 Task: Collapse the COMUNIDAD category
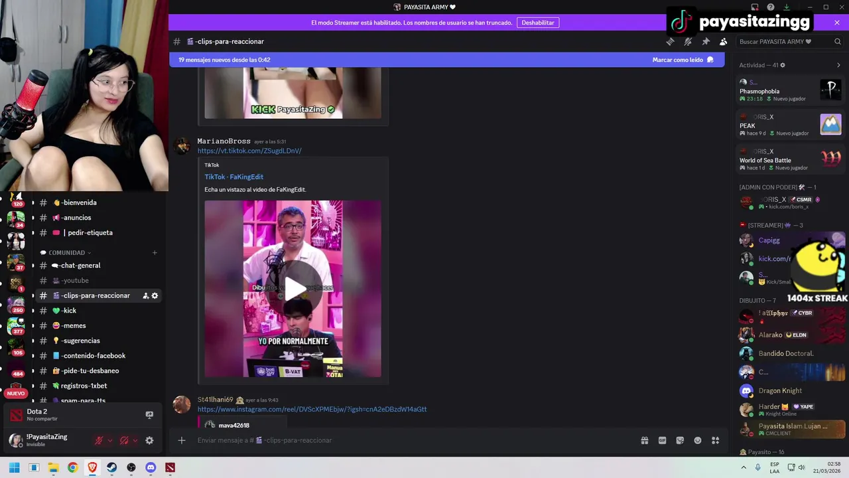point(66,252)
